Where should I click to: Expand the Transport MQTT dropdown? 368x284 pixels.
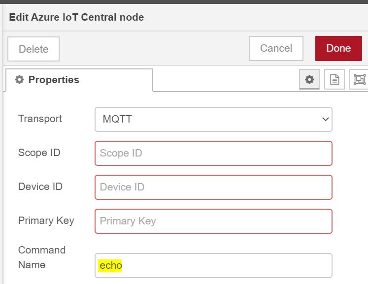point(213,119)
